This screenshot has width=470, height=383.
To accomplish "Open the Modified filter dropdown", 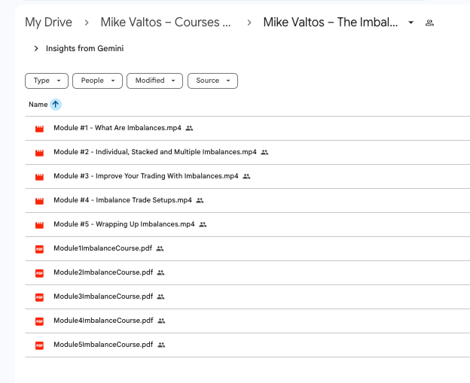I will [154, 81].
